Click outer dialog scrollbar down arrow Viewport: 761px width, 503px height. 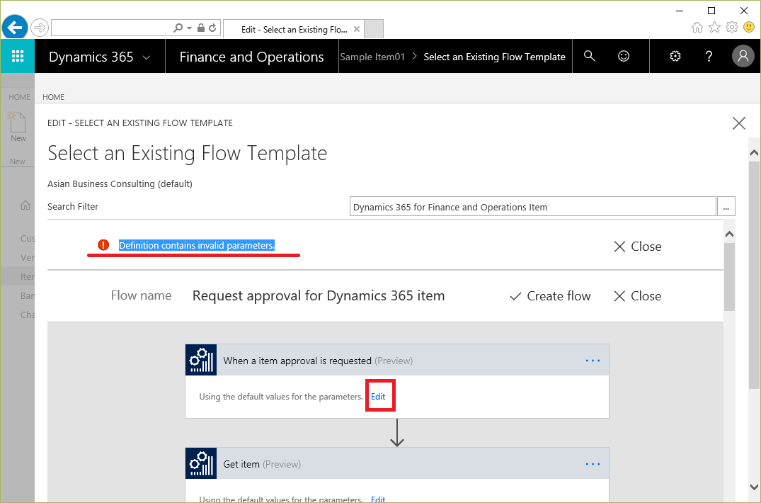(x=754, y=487)
